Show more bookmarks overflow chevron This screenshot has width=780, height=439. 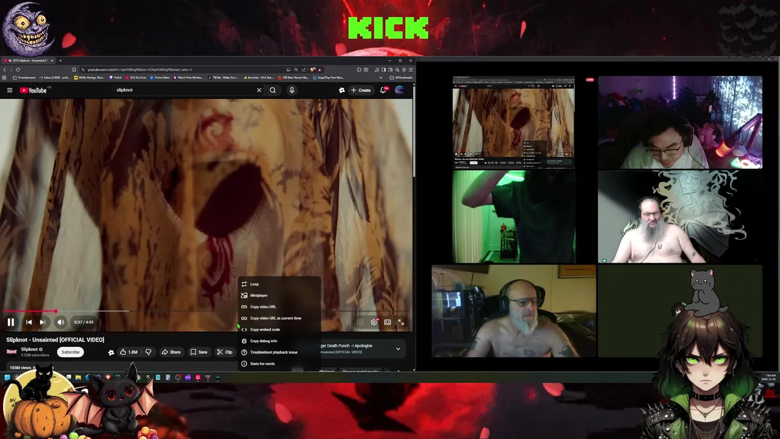pyautogui.click(x=381, y=77)
